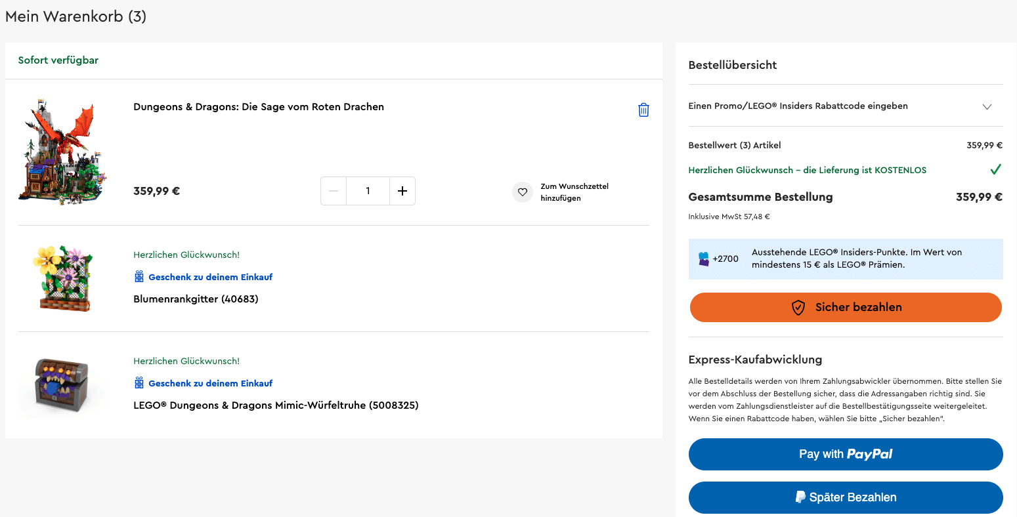Click the Express-Kaufabwicklung heading
Image resolution: width=1017 pixels, height=517 pixels.
click(755, 360)
